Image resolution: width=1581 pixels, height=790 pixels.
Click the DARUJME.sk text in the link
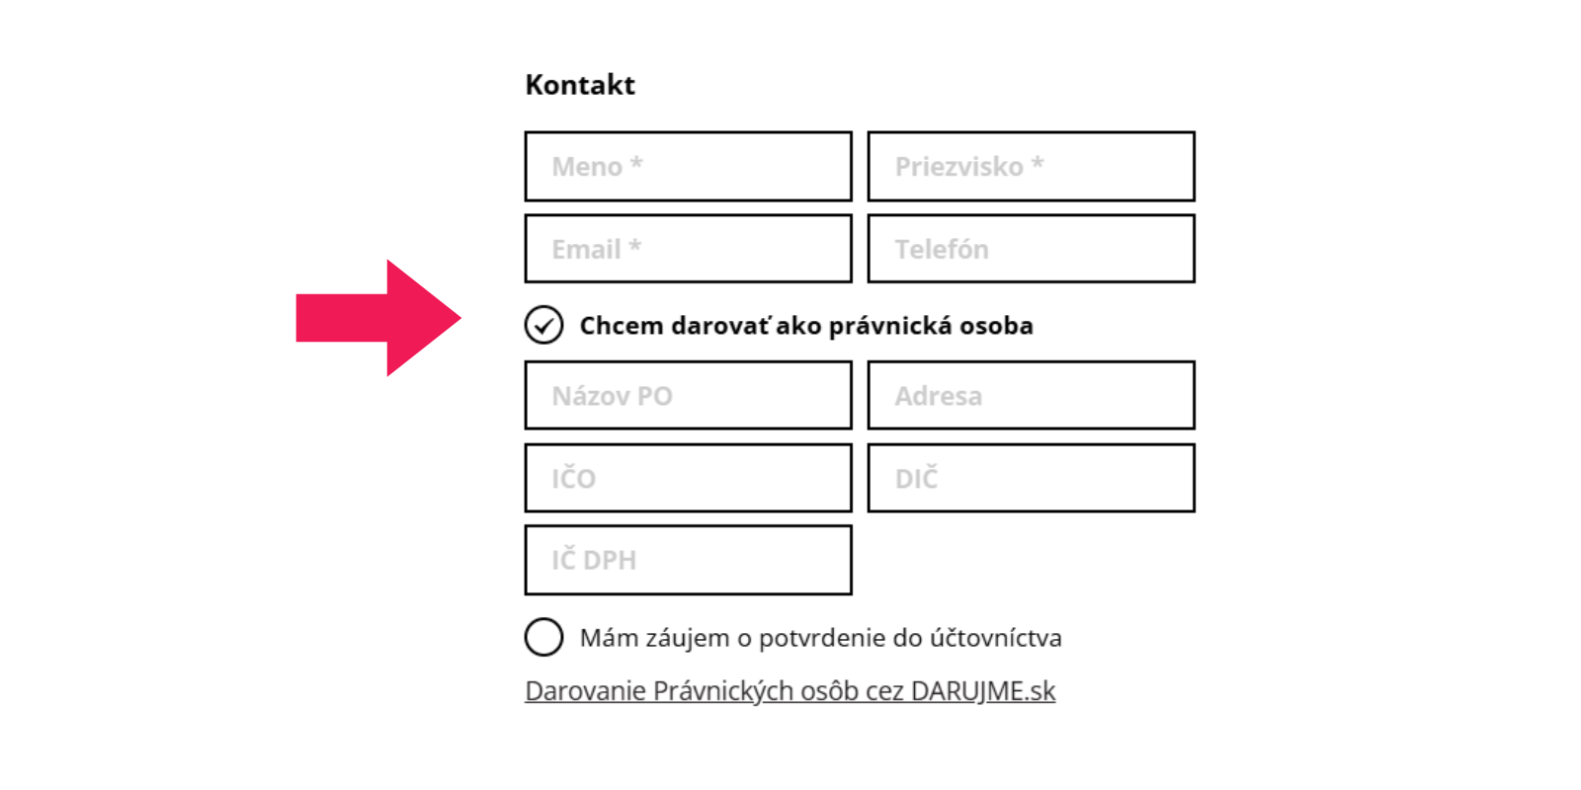[983, 691]
